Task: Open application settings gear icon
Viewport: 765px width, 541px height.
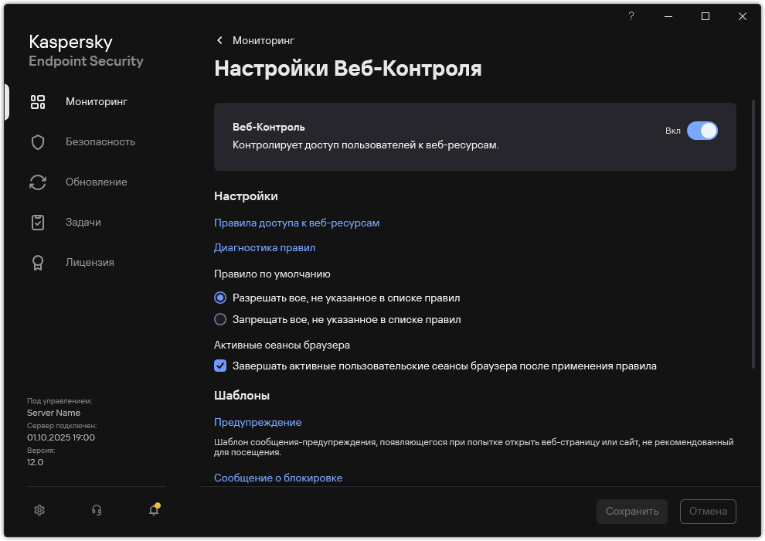Action: [x=39, y=510]
